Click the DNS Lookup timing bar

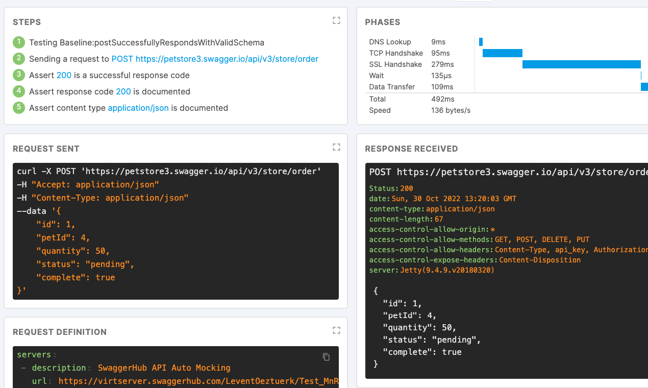(x=481, y=42)
